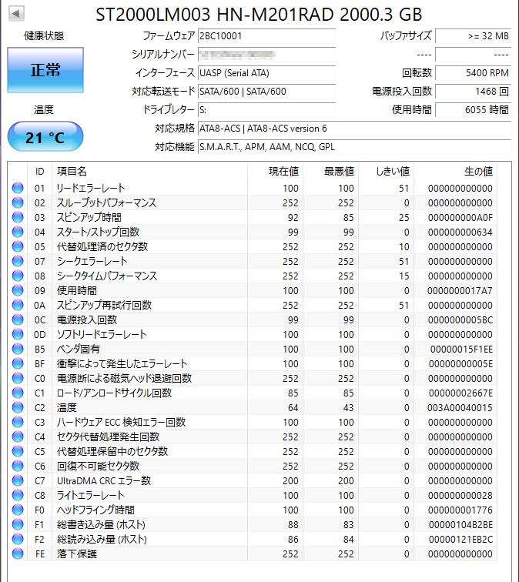Screen dimensions: 519x582
Task: Select the UASP (Serial ATA) interface field
Action: pos(266,73)
